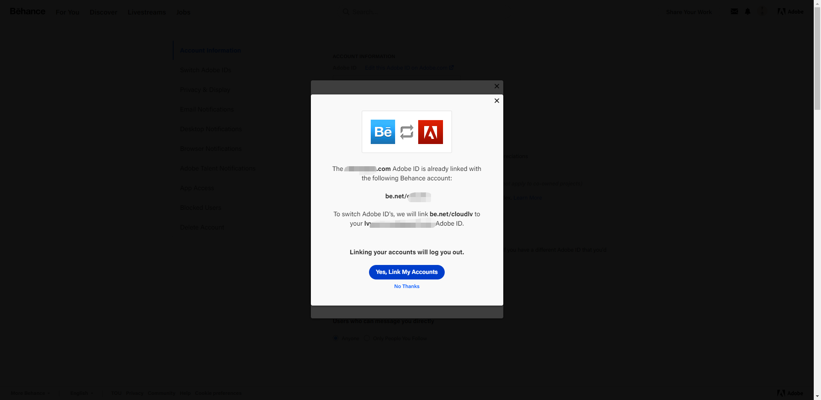Image resolution: width=821 pixels, height=400 pixels.
Task: Open Privacy & Display settings
Action: pyautogui.click(x=205, y=90)
